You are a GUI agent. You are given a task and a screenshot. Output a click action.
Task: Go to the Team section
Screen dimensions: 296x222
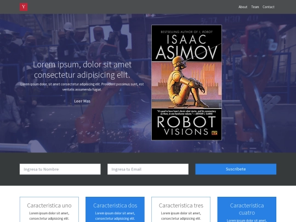(255, 7)
